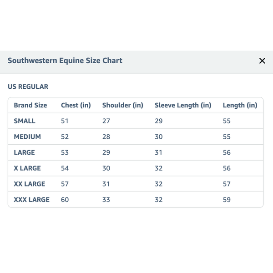Click the chest value 51 for SMALL
The width and height of the screenshot is (273, 273).
click(x=65, y=121)
